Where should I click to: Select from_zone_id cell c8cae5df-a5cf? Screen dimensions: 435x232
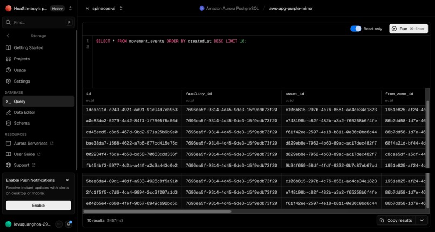tap(403, 154)
